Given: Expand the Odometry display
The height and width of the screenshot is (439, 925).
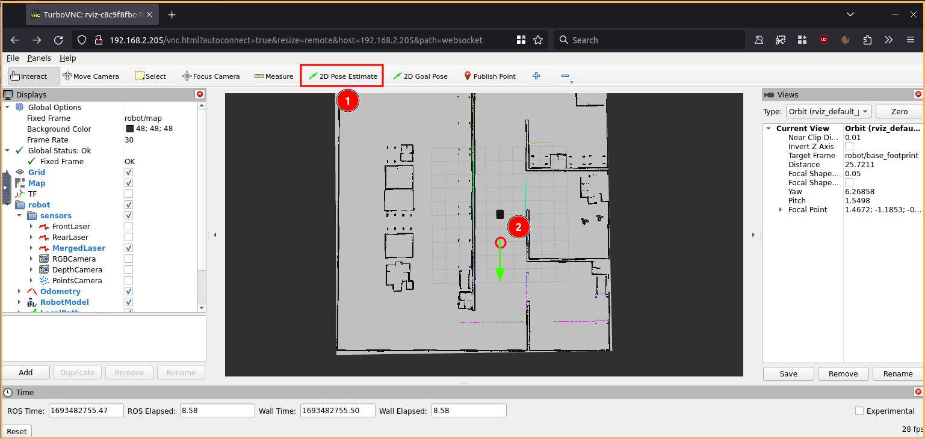Looking at the screenshot, I should point(19,291).
